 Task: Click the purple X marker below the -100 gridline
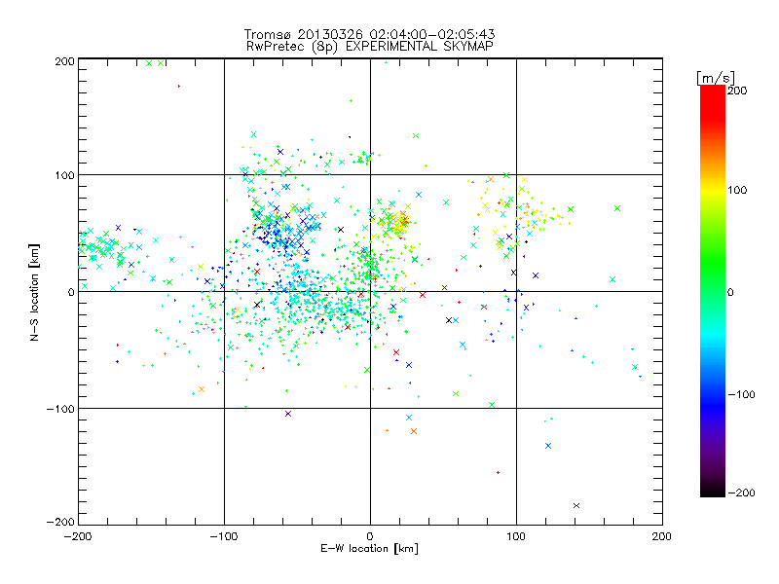point(288,414)
